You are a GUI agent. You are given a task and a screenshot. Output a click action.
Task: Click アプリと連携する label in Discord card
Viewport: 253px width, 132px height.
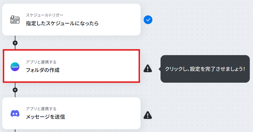click(41, 109)
